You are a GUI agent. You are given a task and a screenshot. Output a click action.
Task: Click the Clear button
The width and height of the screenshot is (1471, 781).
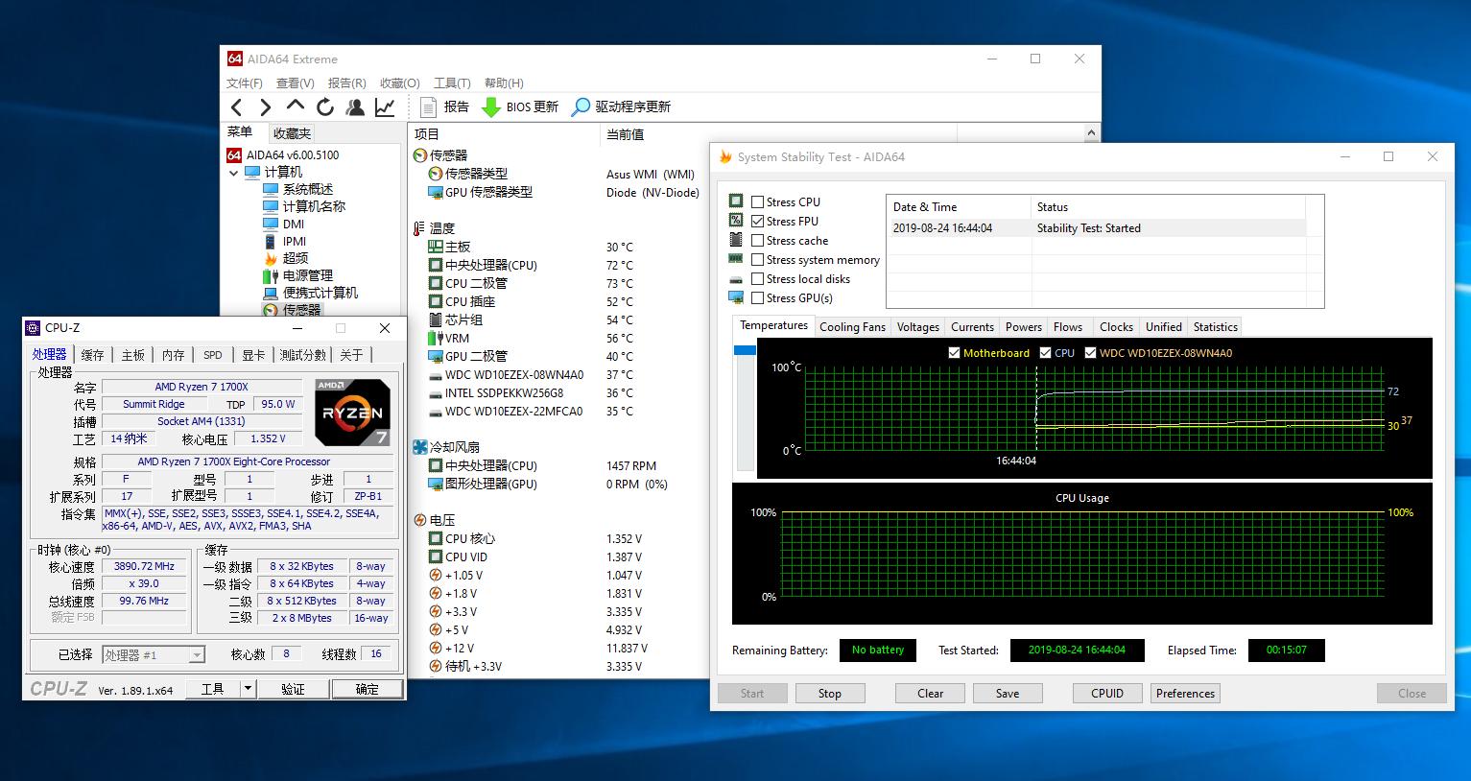[931, 693]
